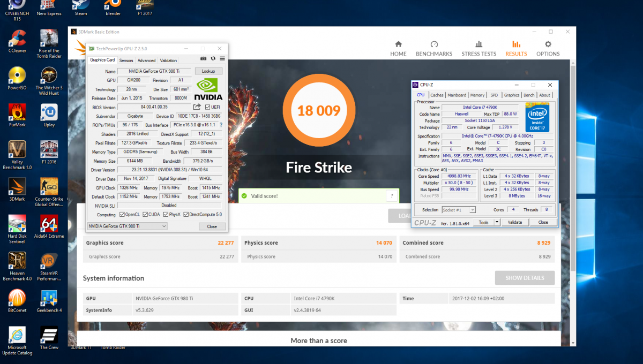
Task: Expand the Tools dropdown arrow in CPU-Z
Action: point(497,222)
